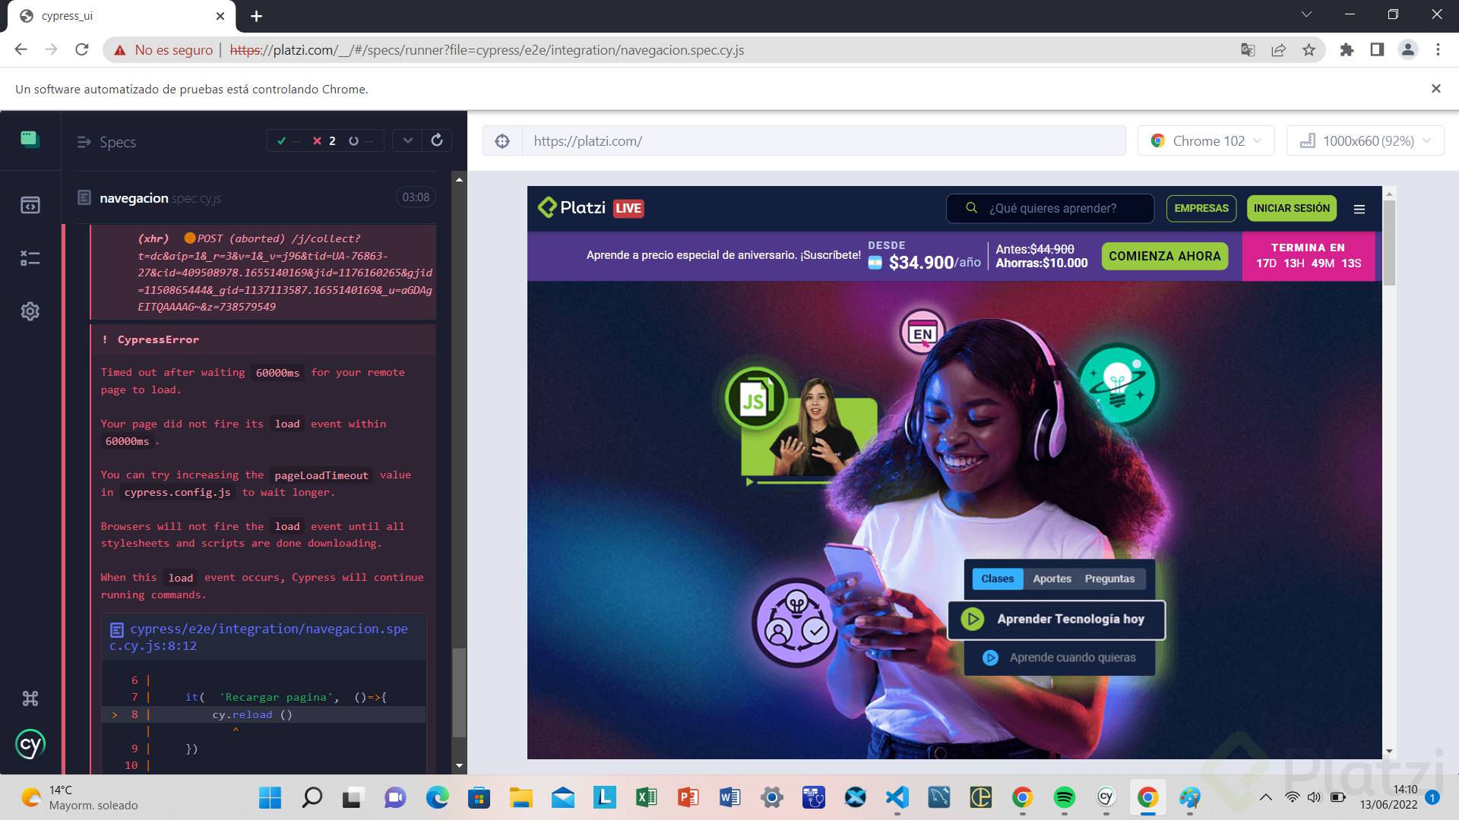Open Cypress settings gear in sidebar
Screen dimensions: 1459x820
[x=30, y=311]
